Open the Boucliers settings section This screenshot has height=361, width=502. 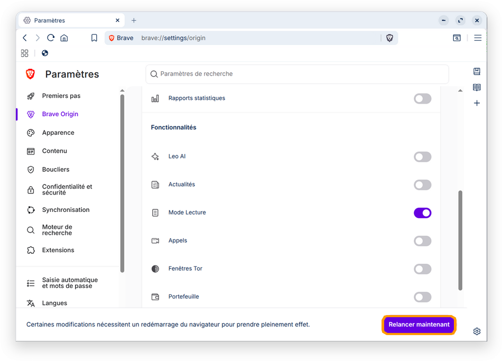pyautogui.click(x=55, y=170)
